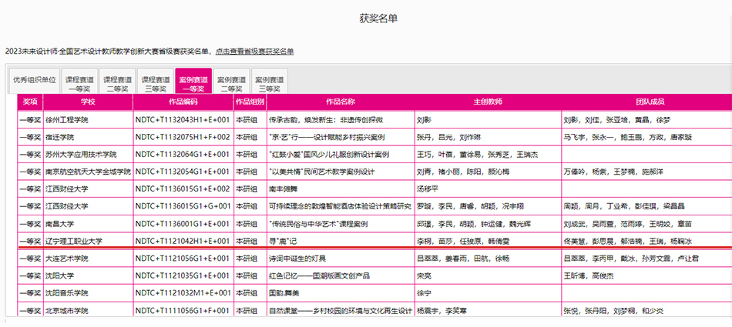The height and width of the screenshot is (327, 732).
Task: Switch to 课程赛道二等奖 tab
Action: tap(118, 82)
